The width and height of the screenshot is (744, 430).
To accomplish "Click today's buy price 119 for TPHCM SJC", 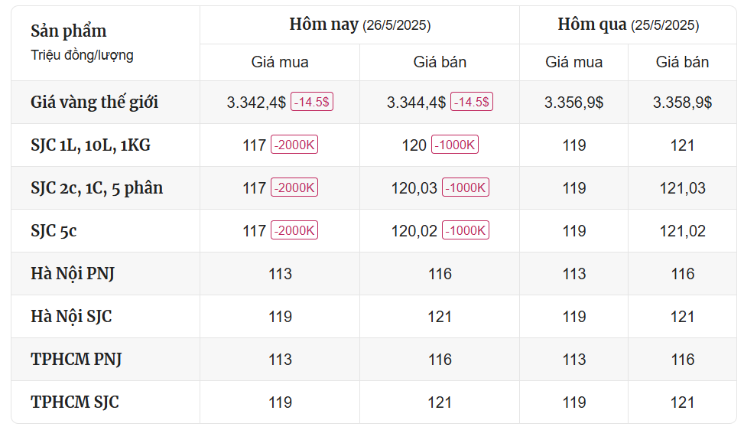I will (x=280, y=402).
